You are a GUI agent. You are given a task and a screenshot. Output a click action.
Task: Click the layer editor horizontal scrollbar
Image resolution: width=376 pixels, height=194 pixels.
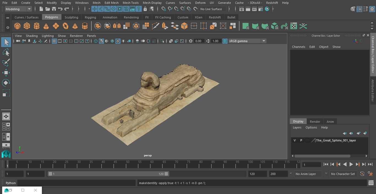322,156
